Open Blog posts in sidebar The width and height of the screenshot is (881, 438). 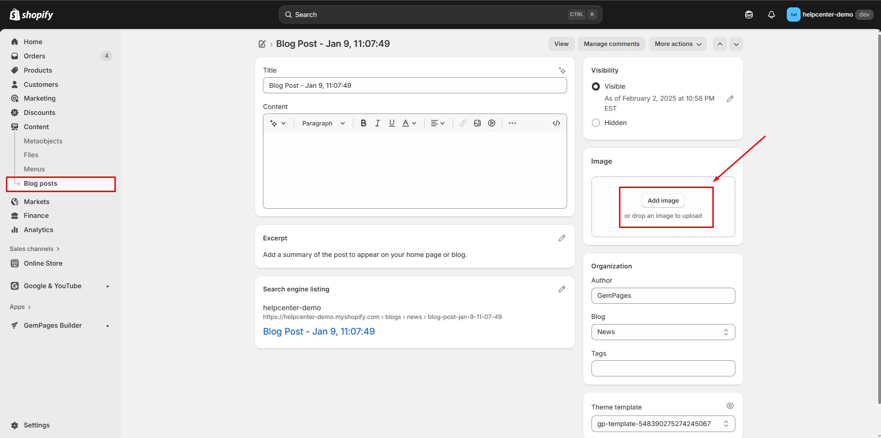click(x=40, y=183)
